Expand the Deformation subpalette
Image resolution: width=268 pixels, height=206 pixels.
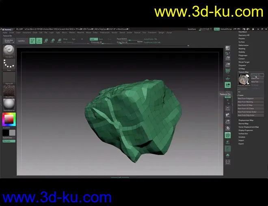pos(244,45)
